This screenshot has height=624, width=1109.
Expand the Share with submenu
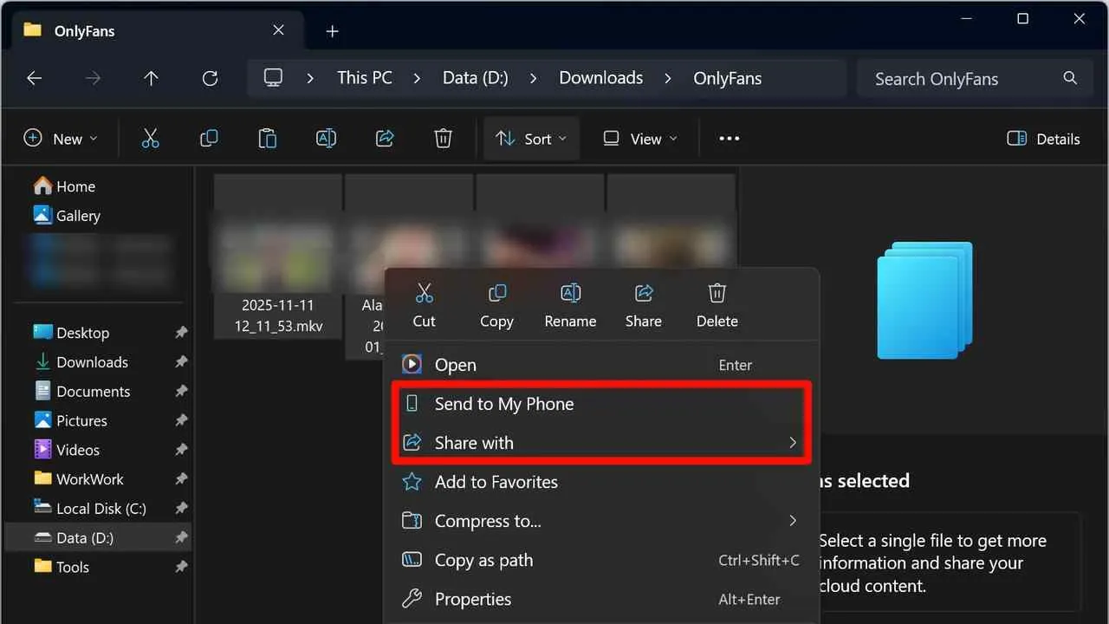[791, 443]
